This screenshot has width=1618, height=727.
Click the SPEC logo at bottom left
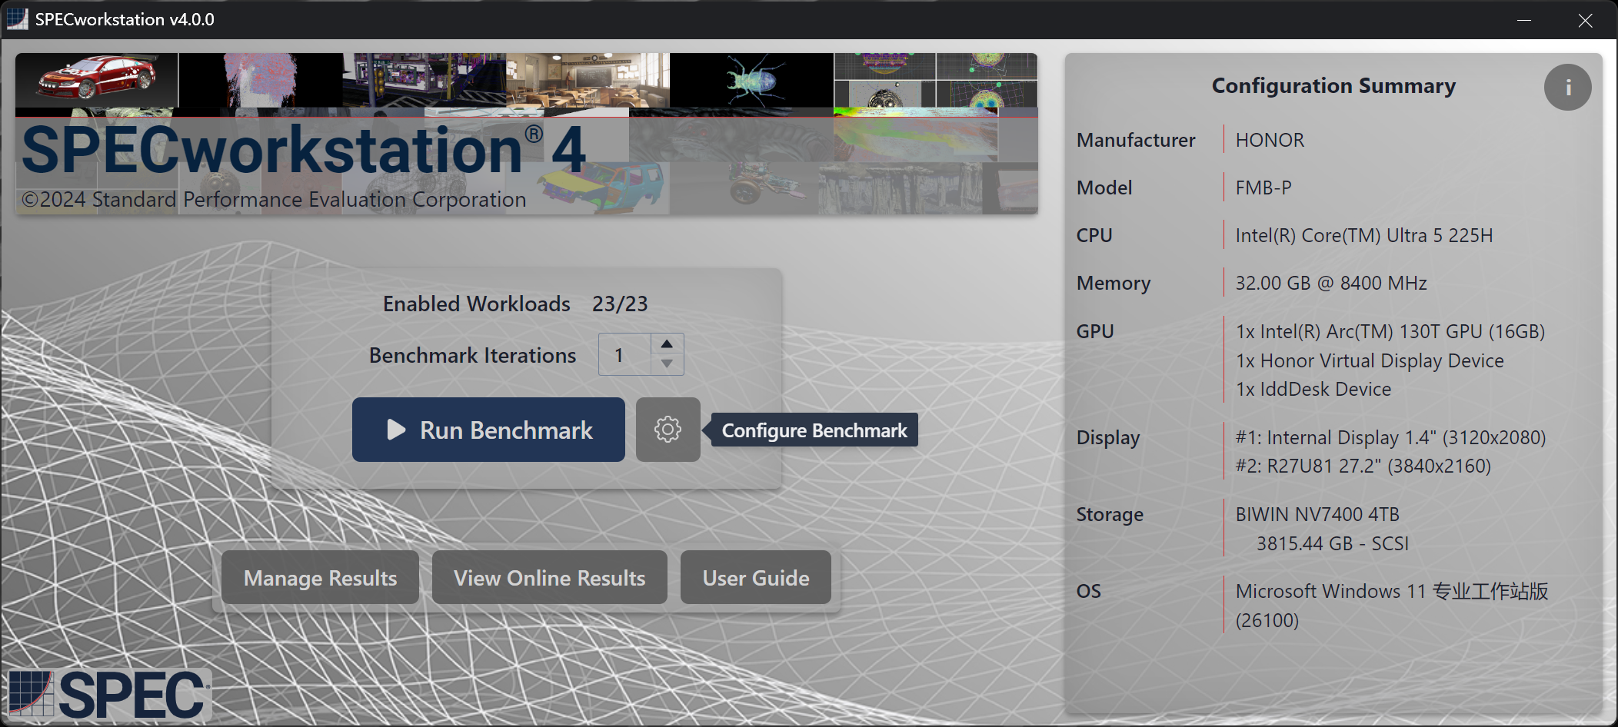point(109,694)
